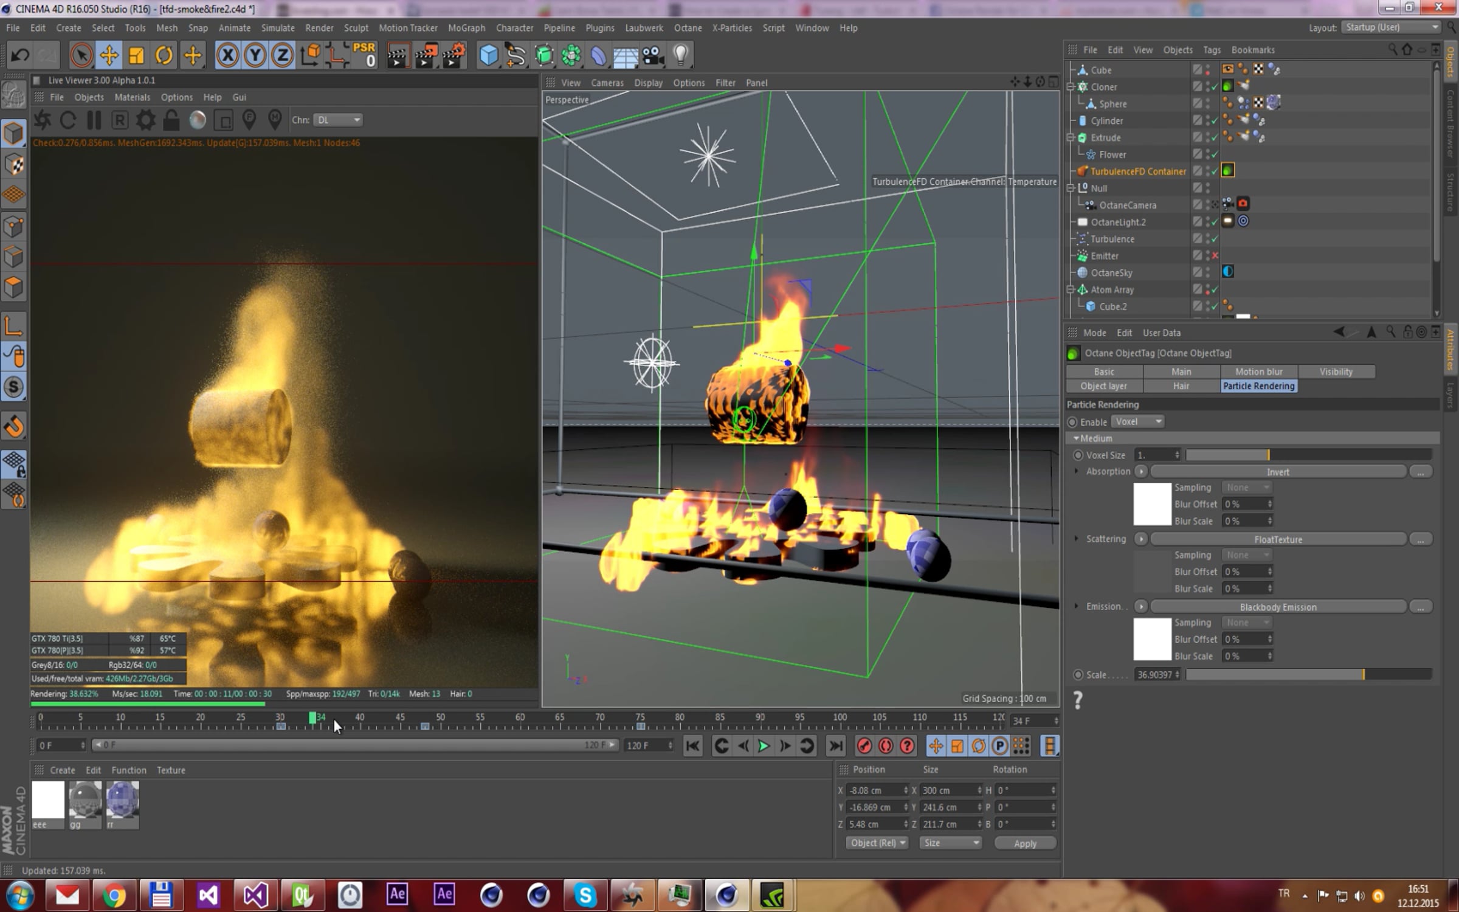The width and height of the screenshot is (1459, 912).
Task: Open the MoGraph menu
Action: (466, 28)
